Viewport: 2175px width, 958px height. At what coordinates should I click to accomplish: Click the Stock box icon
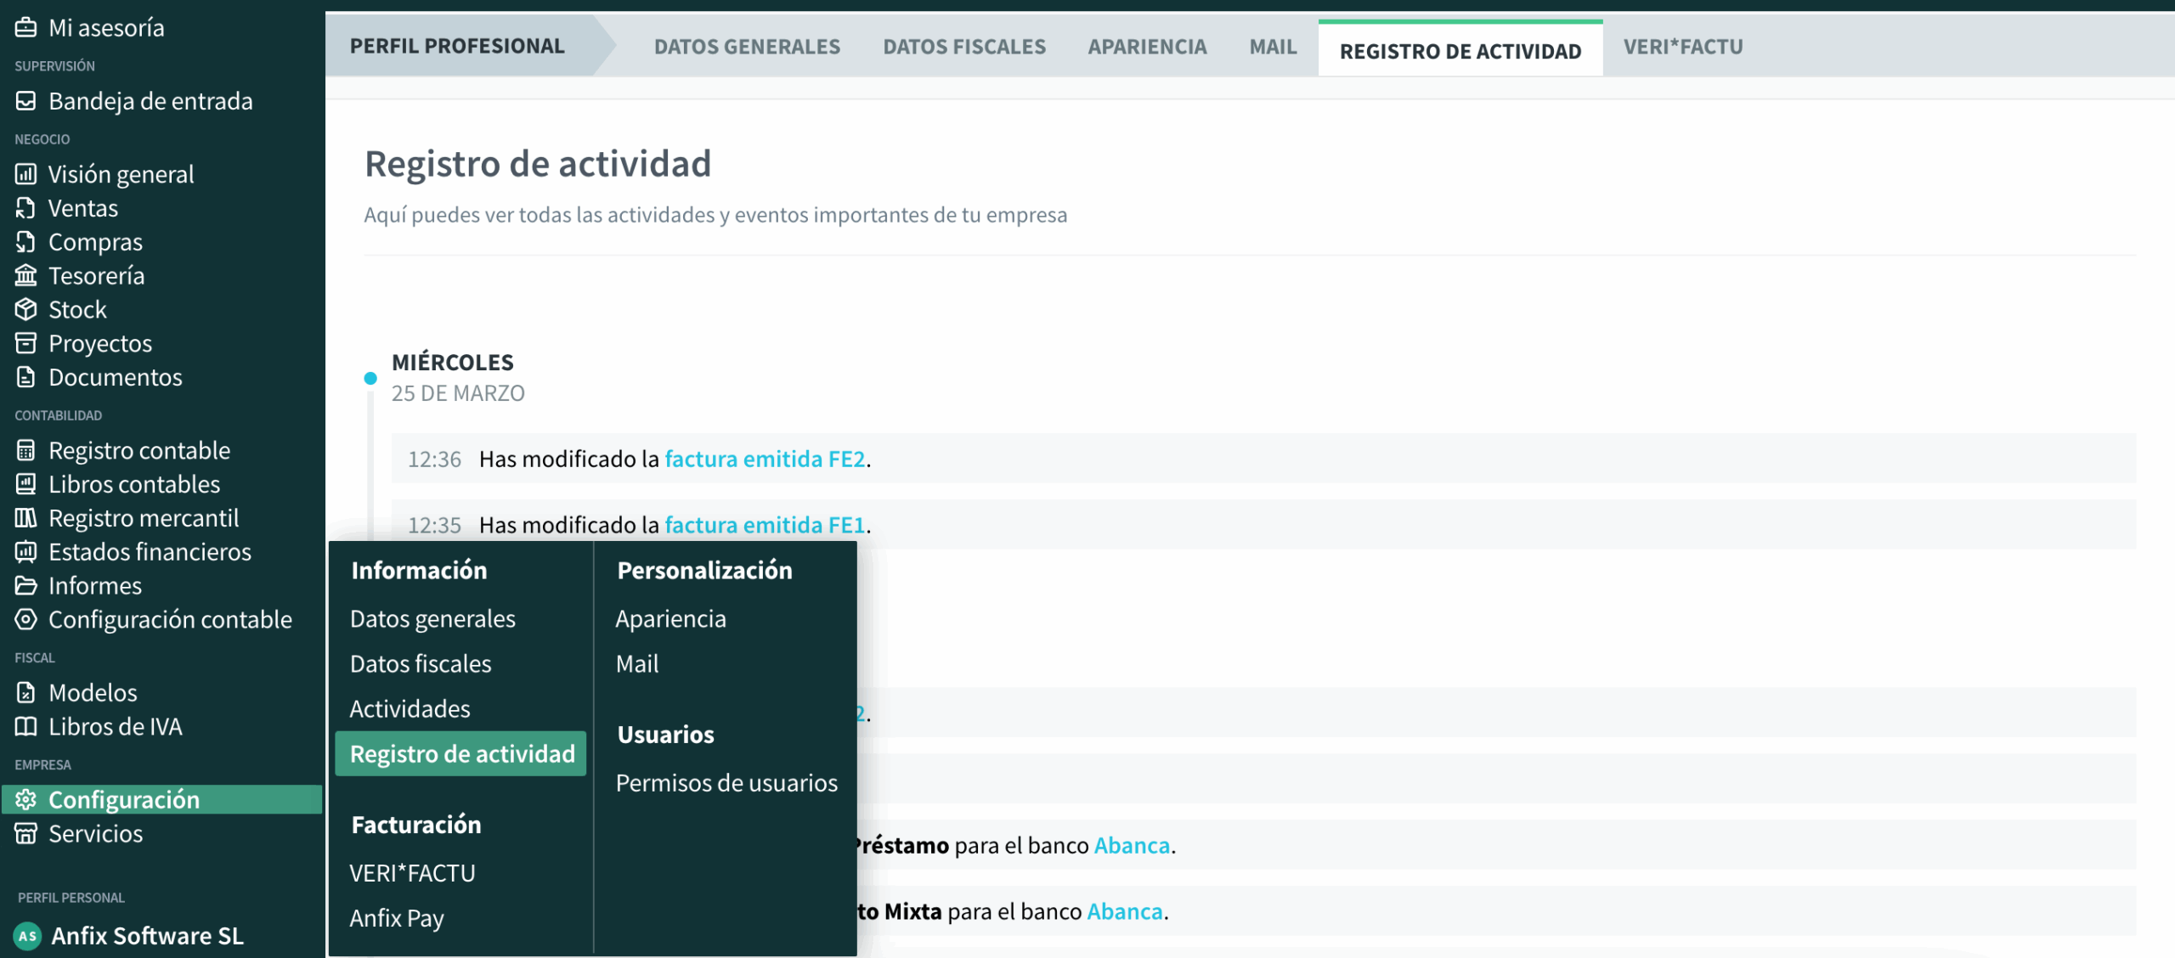[25, 309]
